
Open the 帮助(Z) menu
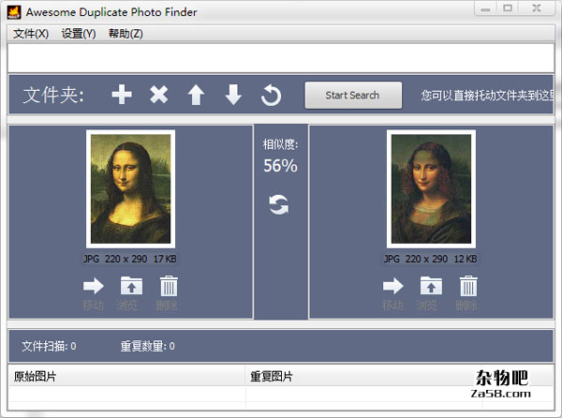(x=126, y=34)
